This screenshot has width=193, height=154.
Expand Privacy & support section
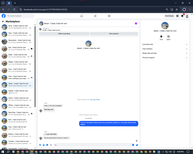(x=165, y=58)
